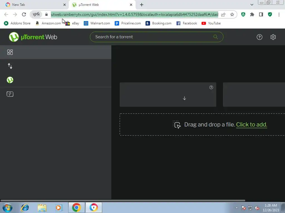Open the Priceline.com bookmark
This screenshot has height=213, width=285.
[x=127, y=23]
